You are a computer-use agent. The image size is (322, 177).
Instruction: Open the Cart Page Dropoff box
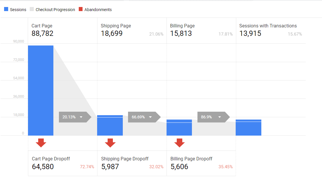pyautogui.click(x=62, y=163)
